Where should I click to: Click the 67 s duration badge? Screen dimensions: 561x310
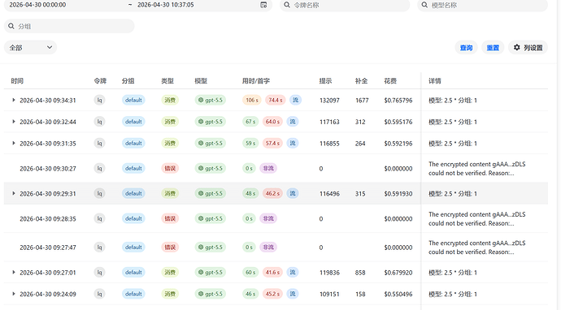click(x=250, y=122)
